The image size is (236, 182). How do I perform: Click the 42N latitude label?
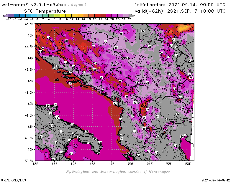(31, 104)
